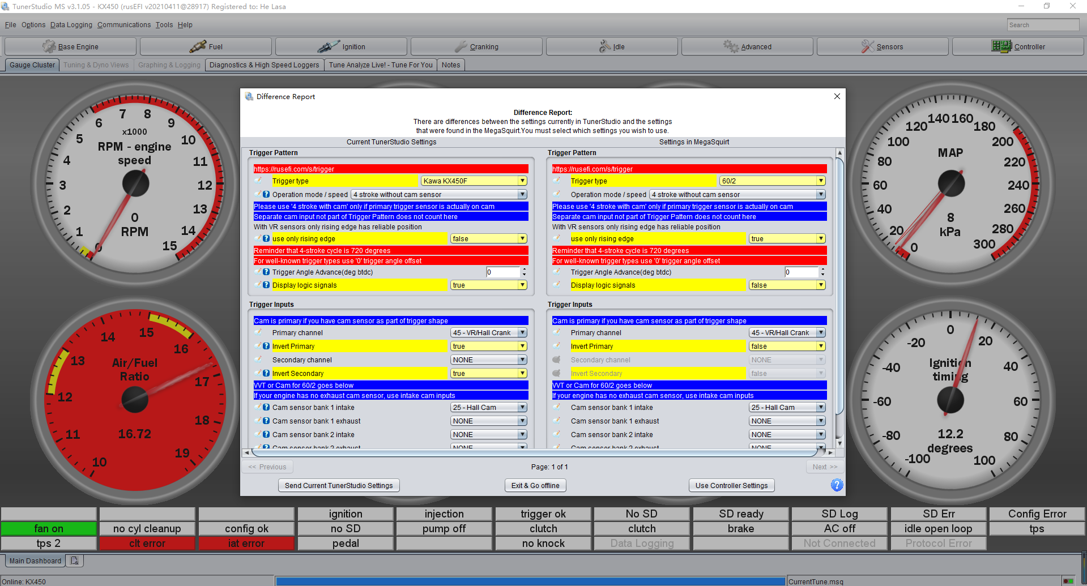Viewport: 1087px width, 586px height.
Task: Open the Communications menu
Action: click(124, 24)
